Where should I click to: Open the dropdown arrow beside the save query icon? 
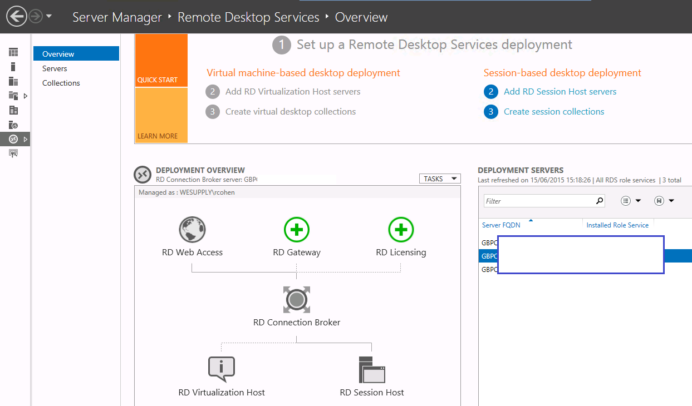point(671,201)
